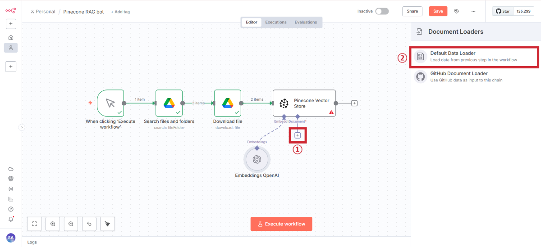Zoom in on the canvas
The height and width of the screenshot is (247, 541).
53,224
